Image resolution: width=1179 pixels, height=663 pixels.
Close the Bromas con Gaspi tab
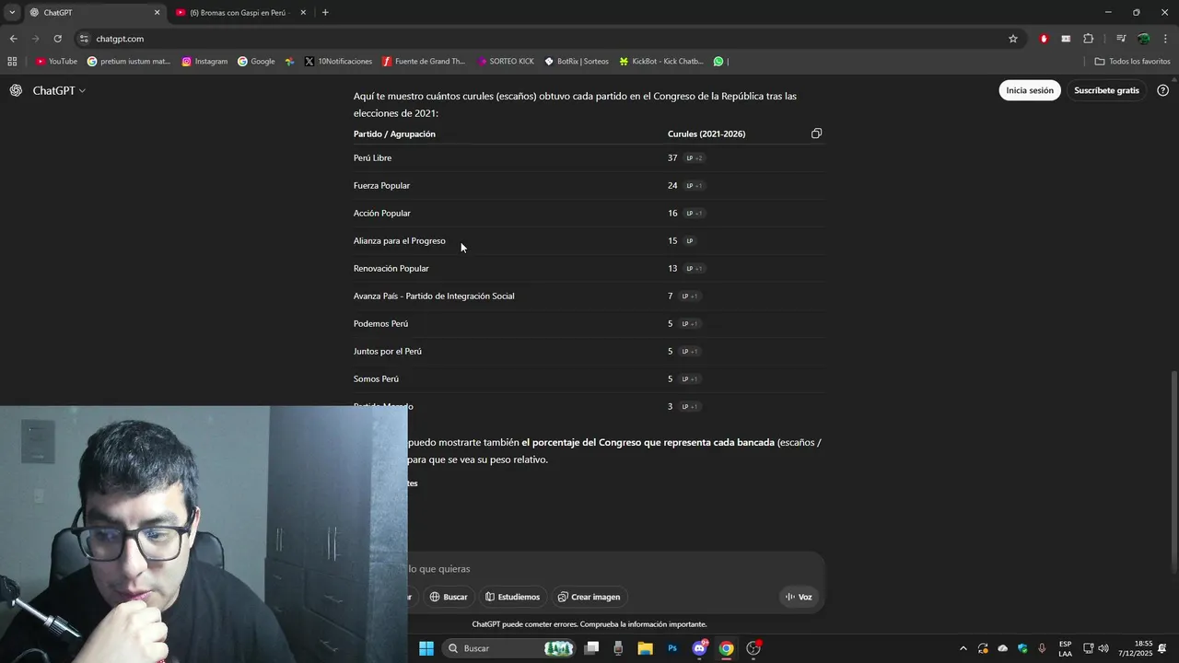coord(303,13)
